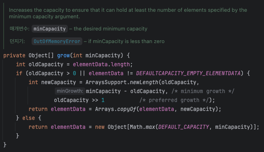Click the copyOf method call

(x=127, y=109)
